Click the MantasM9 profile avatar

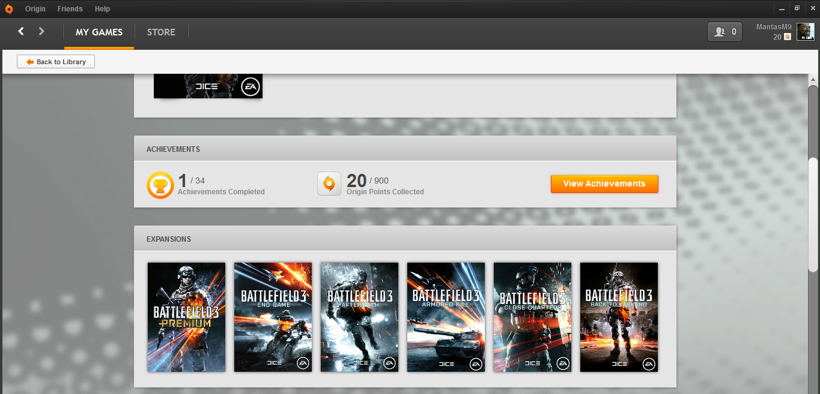[806, 32]
